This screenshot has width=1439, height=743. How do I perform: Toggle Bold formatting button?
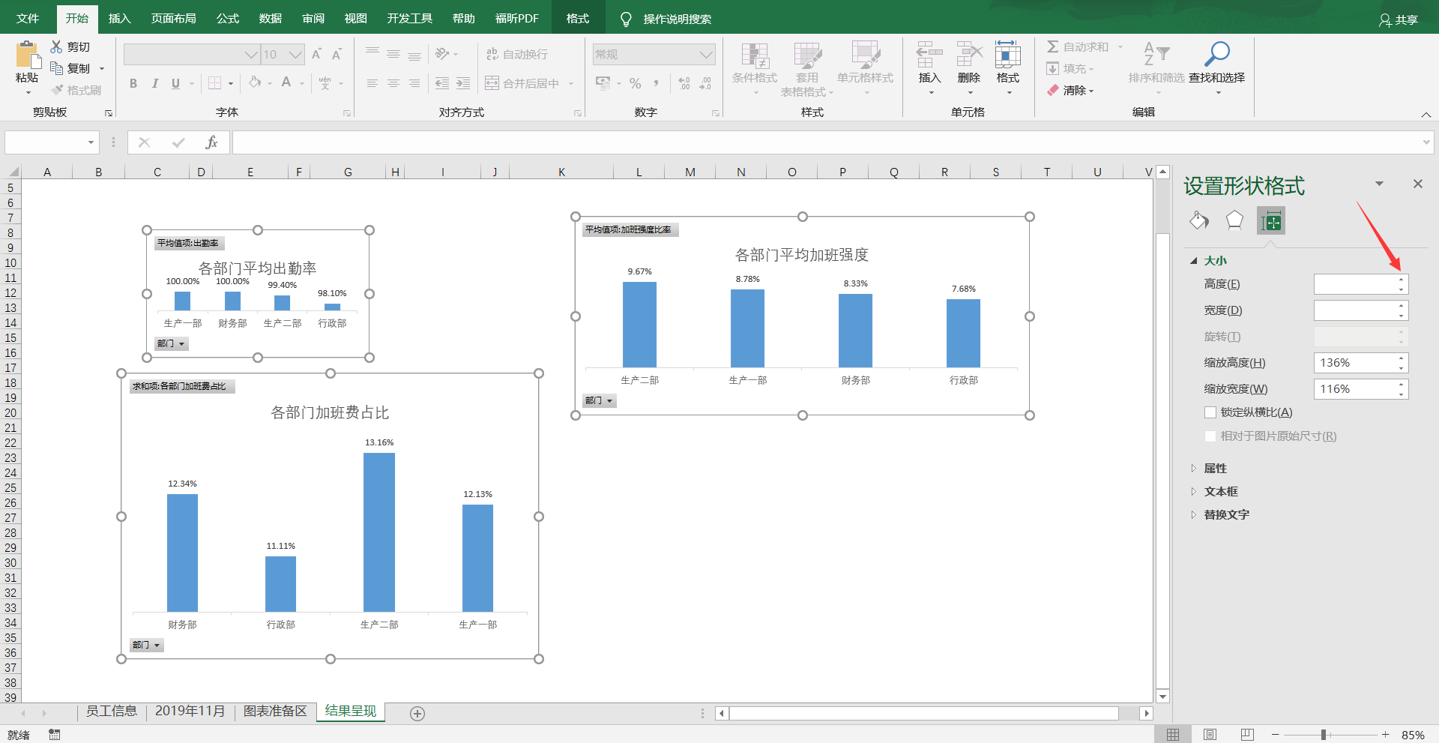[x=133, y=83]
